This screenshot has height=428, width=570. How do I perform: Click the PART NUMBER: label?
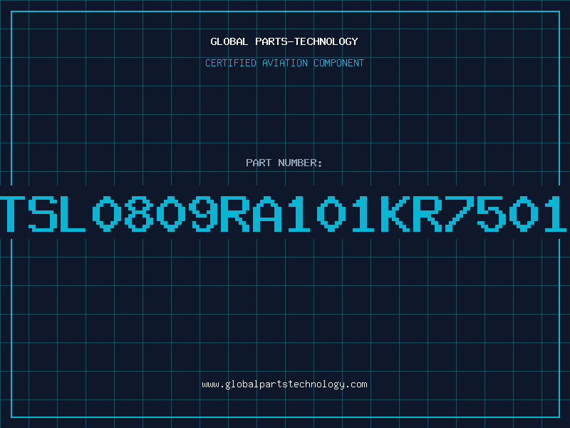pyautogui.click(x=284, y=163)
